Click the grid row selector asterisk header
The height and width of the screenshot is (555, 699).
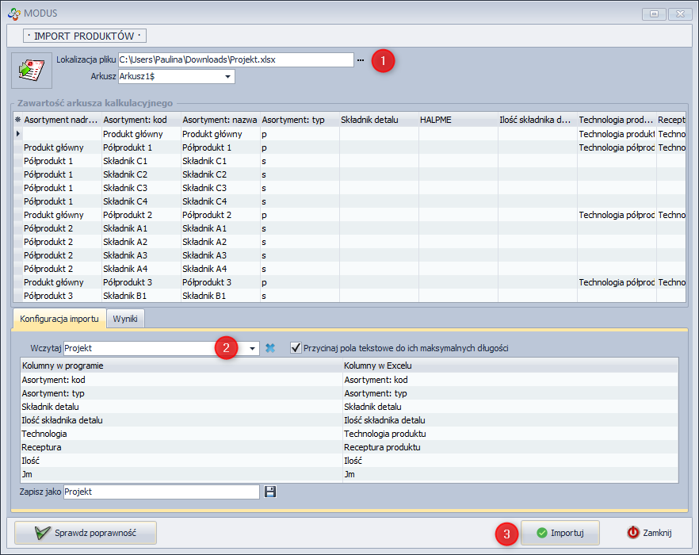[17, 119]
